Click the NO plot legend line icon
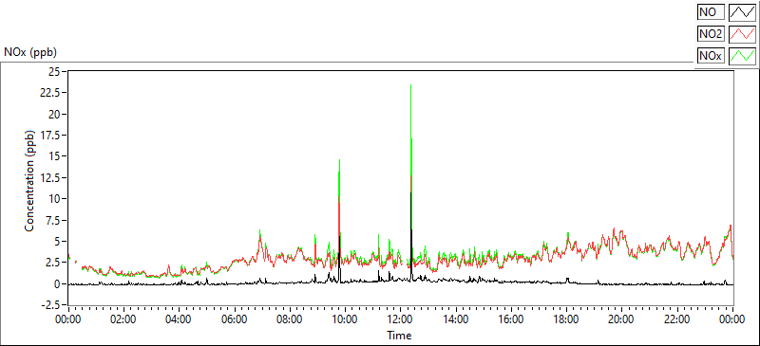The height and width of the screenshot is (346, 760). (x=743, y=11)
